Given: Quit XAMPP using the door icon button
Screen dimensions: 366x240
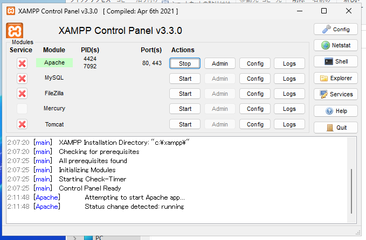Looking at the screenshot, I should [x=335, y=128].
